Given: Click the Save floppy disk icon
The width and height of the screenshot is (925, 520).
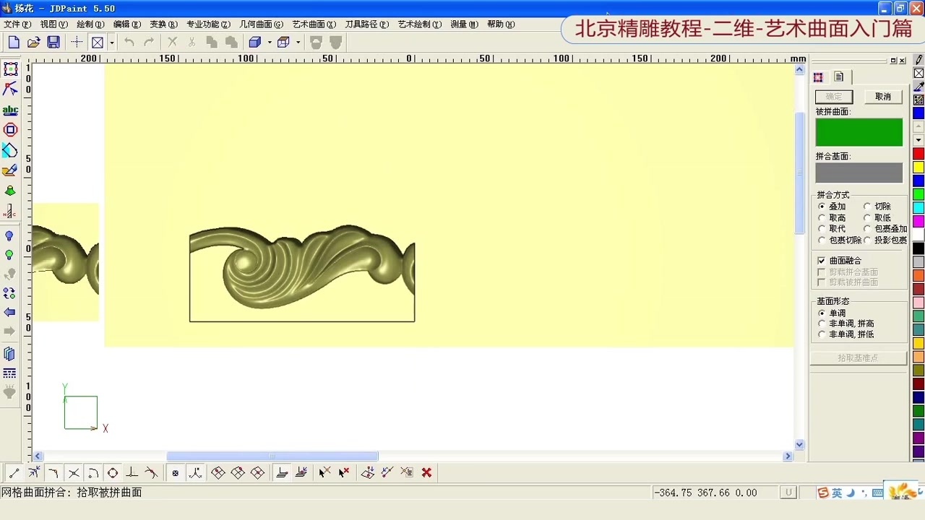Looking at the screenshot, I should point(53,43).
